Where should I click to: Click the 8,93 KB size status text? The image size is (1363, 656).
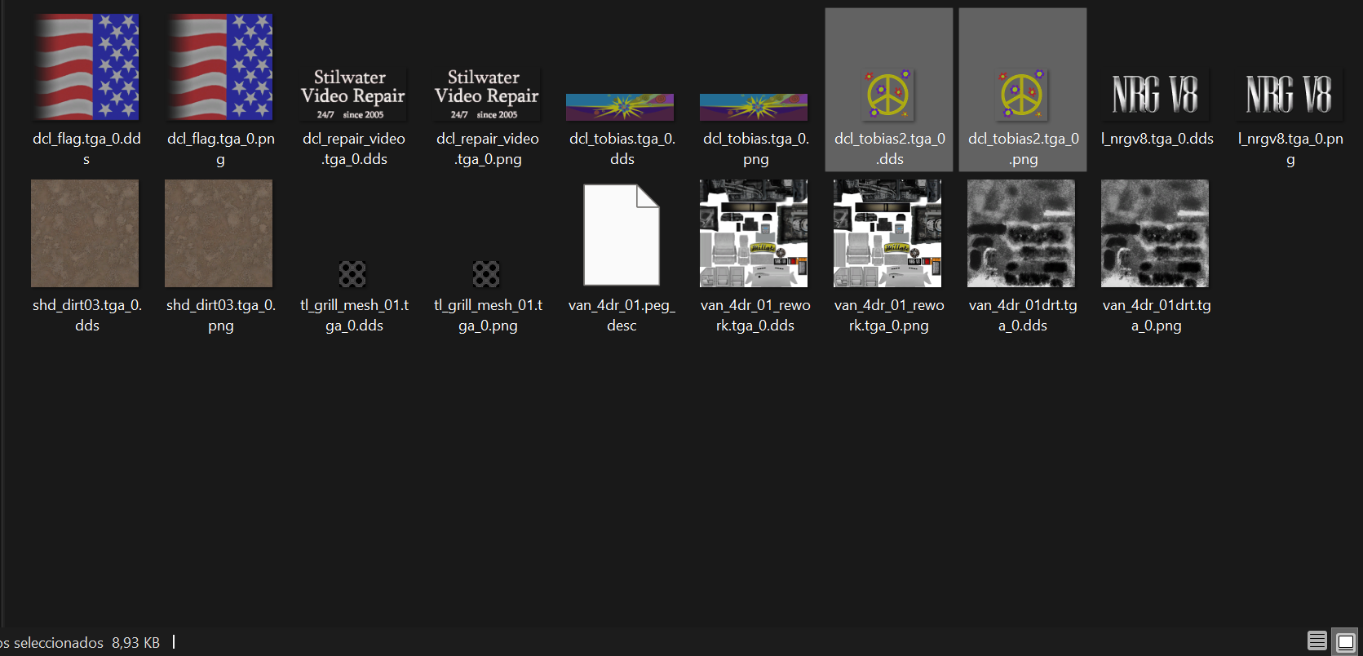135,643
